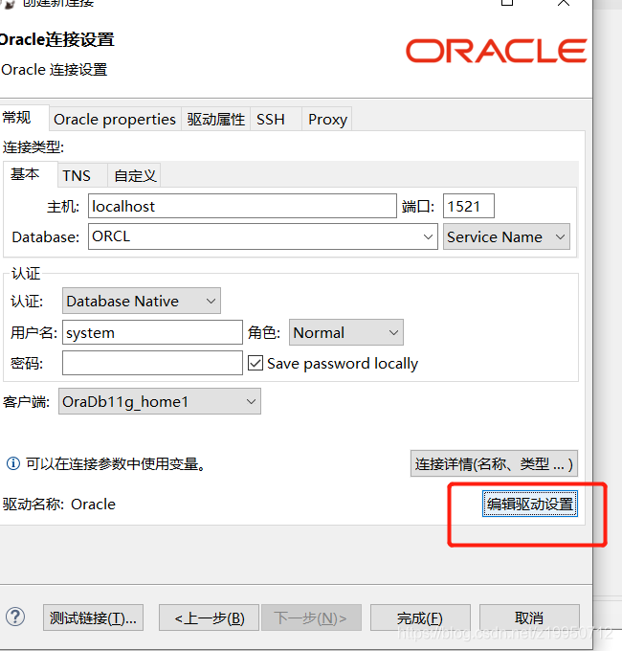The height and width of the screenshot is (651, 622).
Task: Click the 编辑驱动设置 button
Action: [x=530, y=504]
